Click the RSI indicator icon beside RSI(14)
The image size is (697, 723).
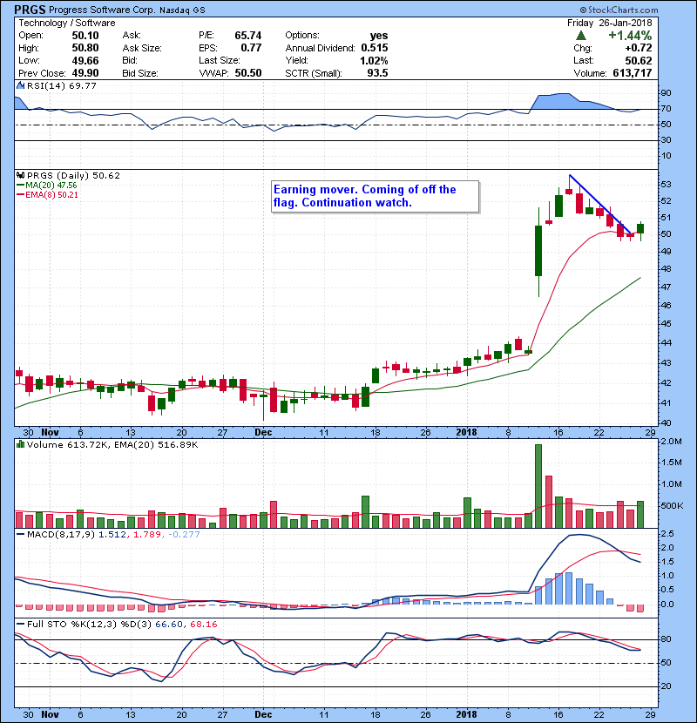pyautogui.click(x=20, y=85)
